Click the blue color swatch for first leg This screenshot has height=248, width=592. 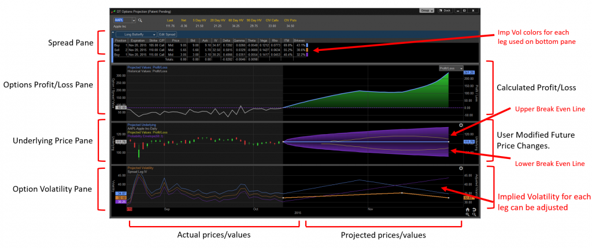point(308,45)
